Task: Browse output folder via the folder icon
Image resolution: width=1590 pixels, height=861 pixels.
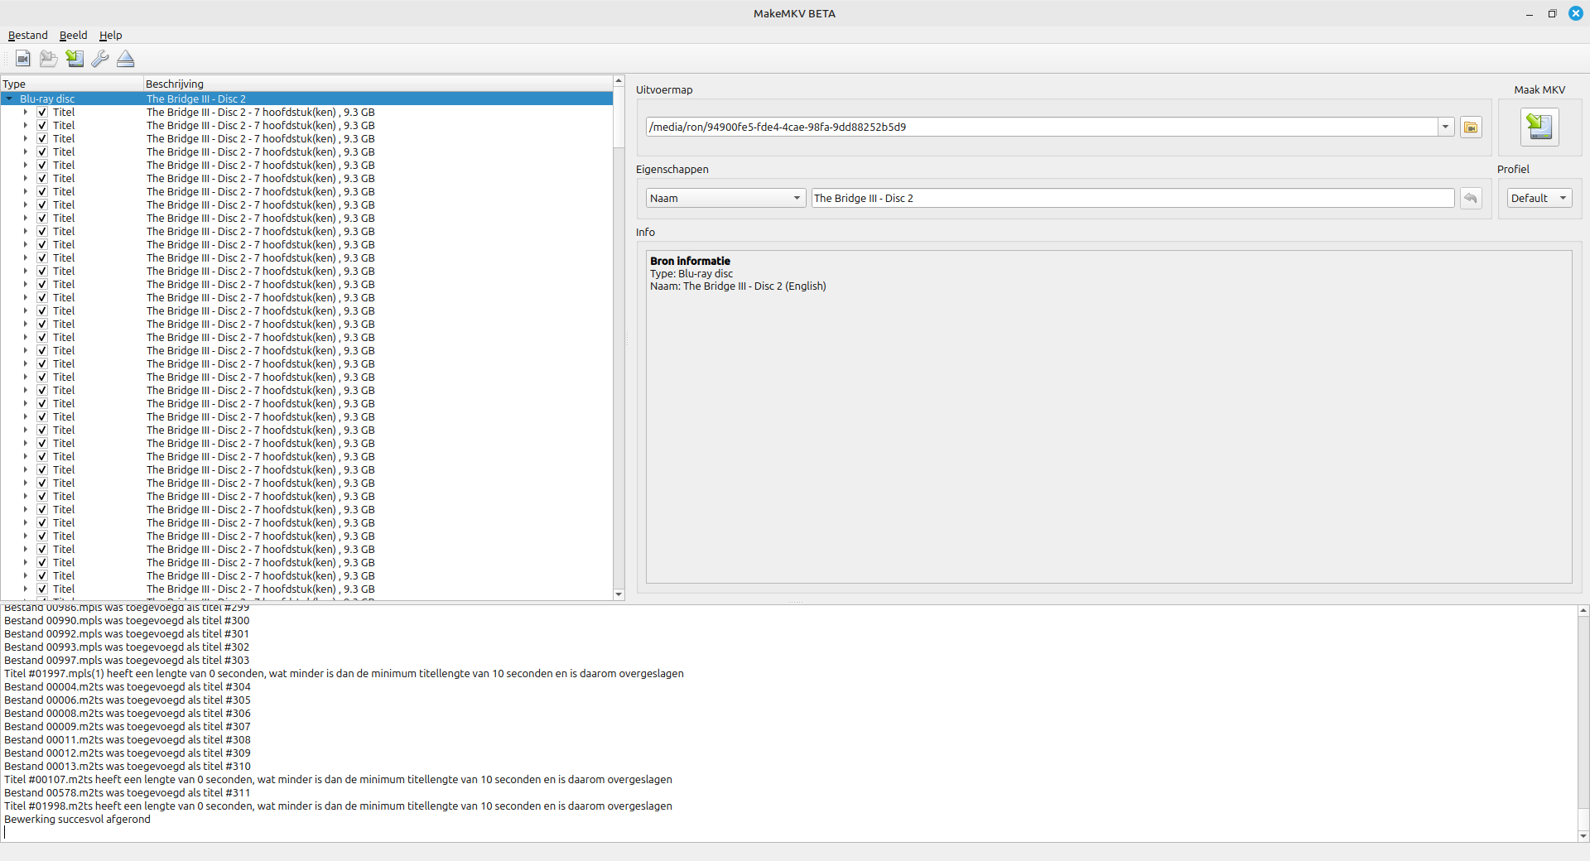Action: click(1471, 127)
